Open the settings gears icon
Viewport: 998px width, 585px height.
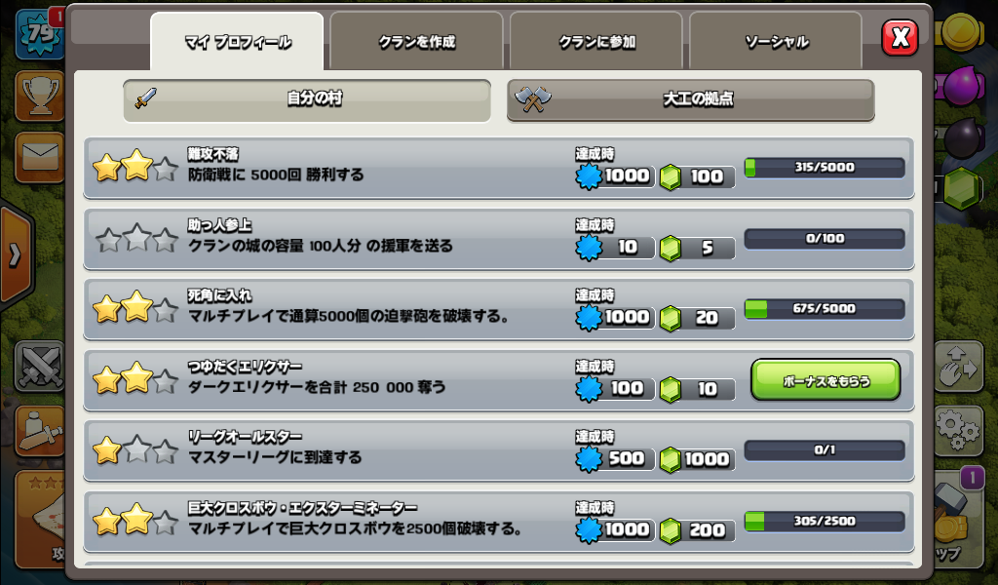(959, 431)
